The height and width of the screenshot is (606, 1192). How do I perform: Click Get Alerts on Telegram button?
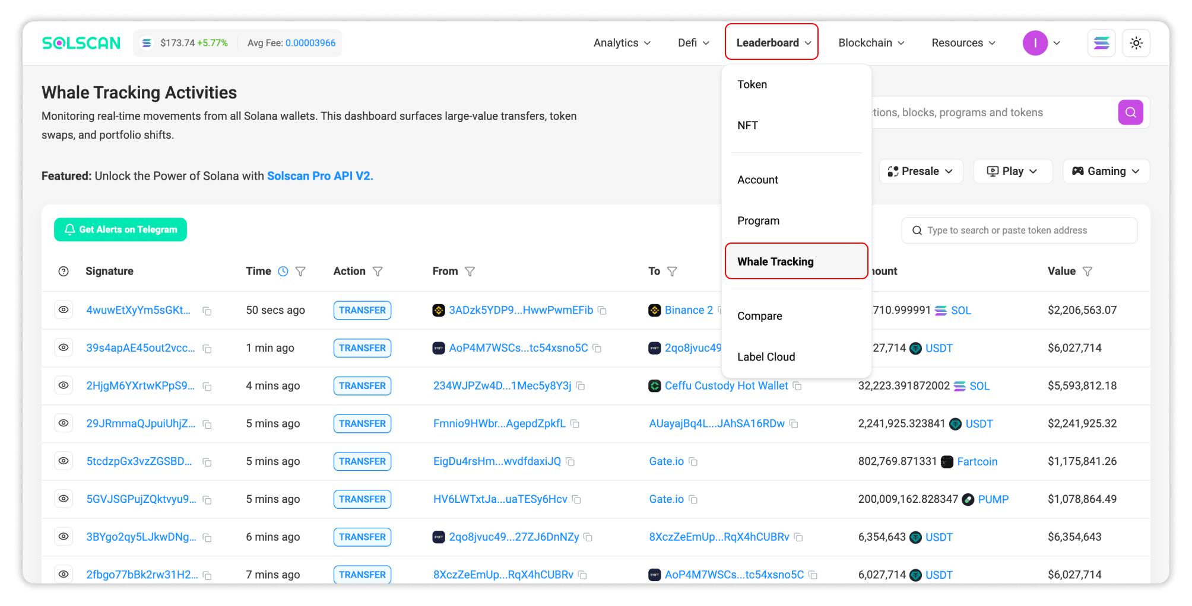[x=121, y=230]
